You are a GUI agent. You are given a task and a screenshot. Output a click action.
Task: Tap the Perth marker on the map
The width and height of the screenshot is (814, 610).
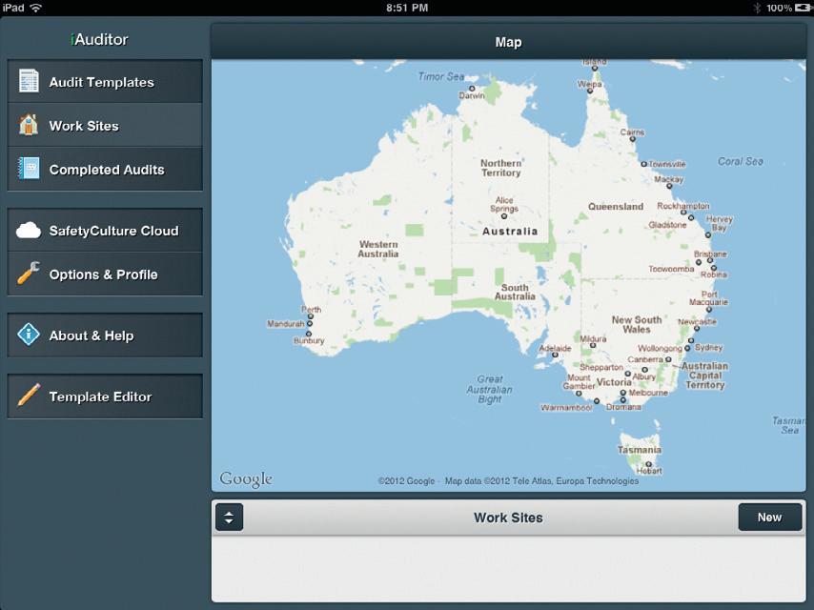311,316
